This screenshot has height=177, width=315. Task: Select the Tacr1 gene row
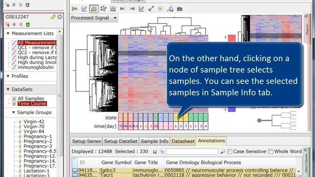[x=184, y=175]
